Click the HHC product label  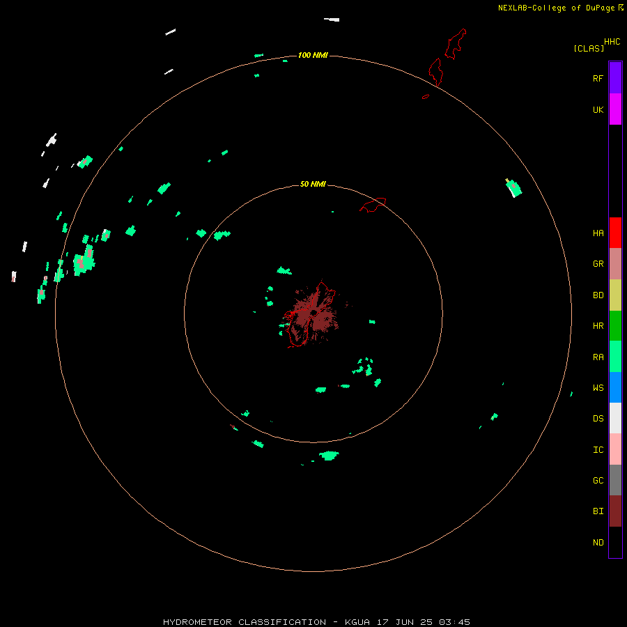pyautogui.click(x=612, y=42)
